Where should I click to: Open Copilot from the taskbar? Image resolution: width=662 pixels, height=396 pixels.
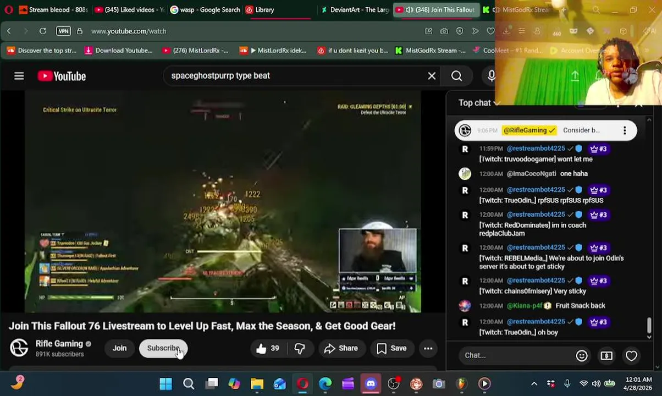coord(234,383)
